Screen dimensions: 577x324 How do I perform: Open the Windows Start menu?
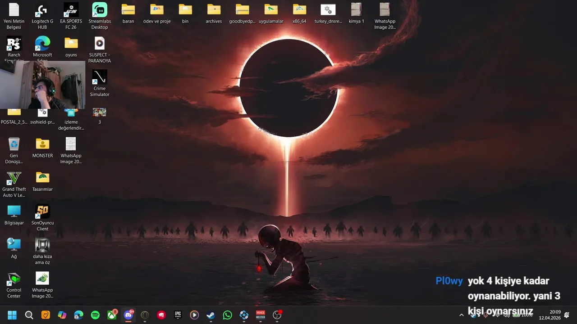12,315
